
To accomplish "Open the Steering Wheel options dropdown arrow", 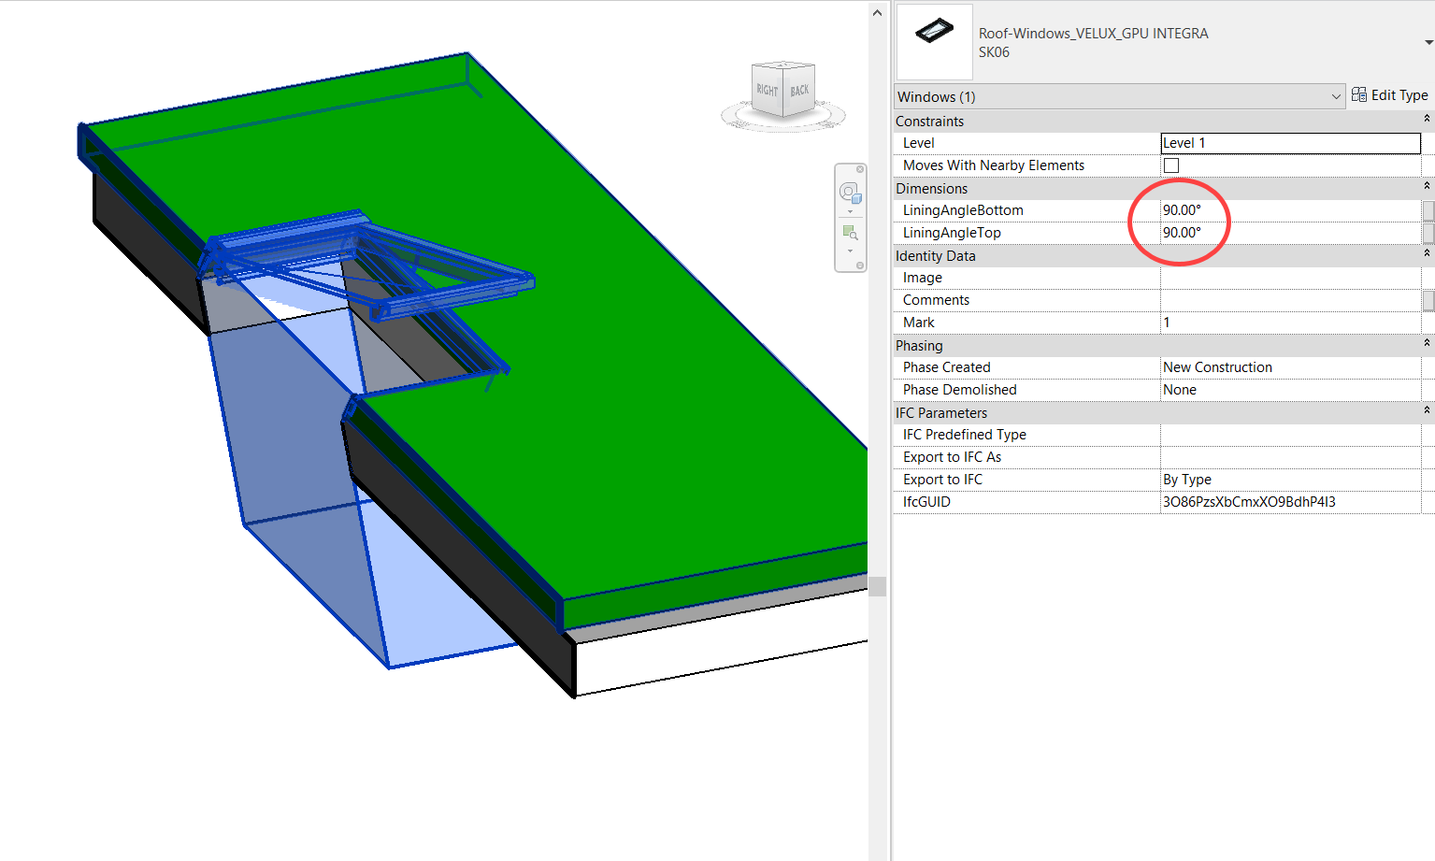I will click(851, 211).
